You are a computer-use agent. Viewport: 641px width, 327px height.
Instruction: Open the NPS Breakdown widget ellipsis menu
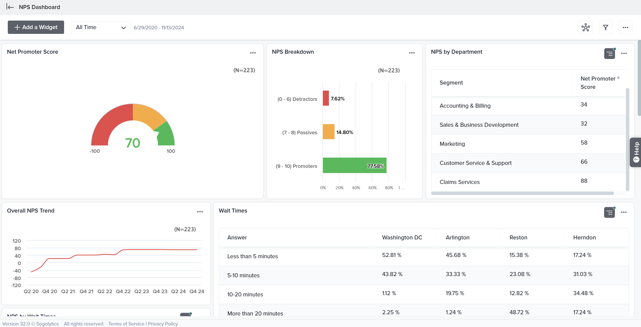[411, 53]
